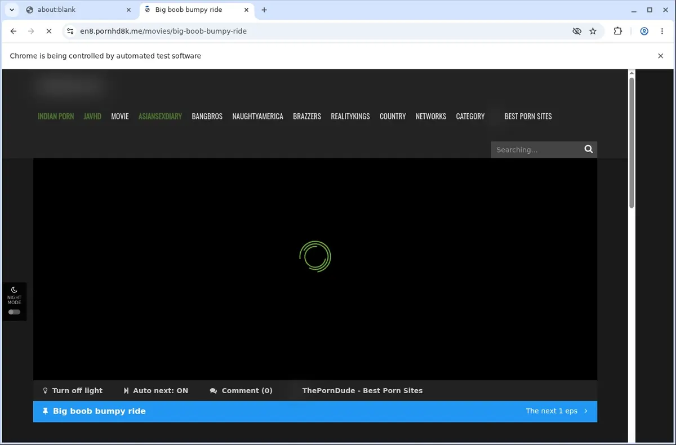The height and width of the screenshot is (445, 676).
Task: Click the Night Mode moon icon
Action: click(x=14, y=290)
